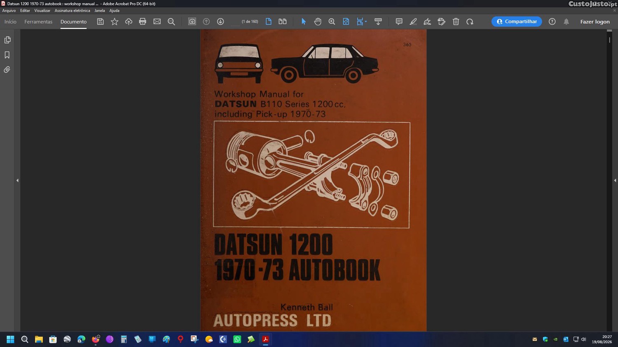Image resolution: width=618 pixels, height=347 pixels.
Task: Activate the selection arrow tool
Action: click(x=304, y=21)
